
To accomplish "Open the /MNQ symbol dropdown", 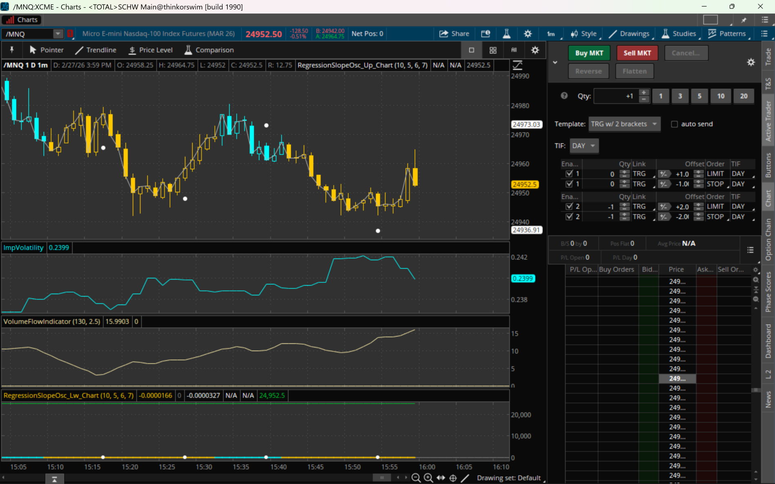I will point(58,34).
